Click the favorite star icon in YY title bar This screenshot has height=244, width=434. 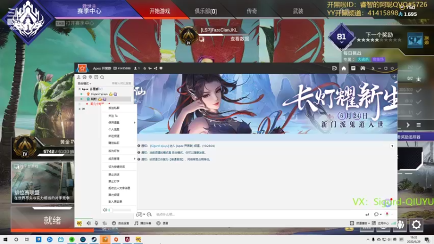click(x=144, y=68)
